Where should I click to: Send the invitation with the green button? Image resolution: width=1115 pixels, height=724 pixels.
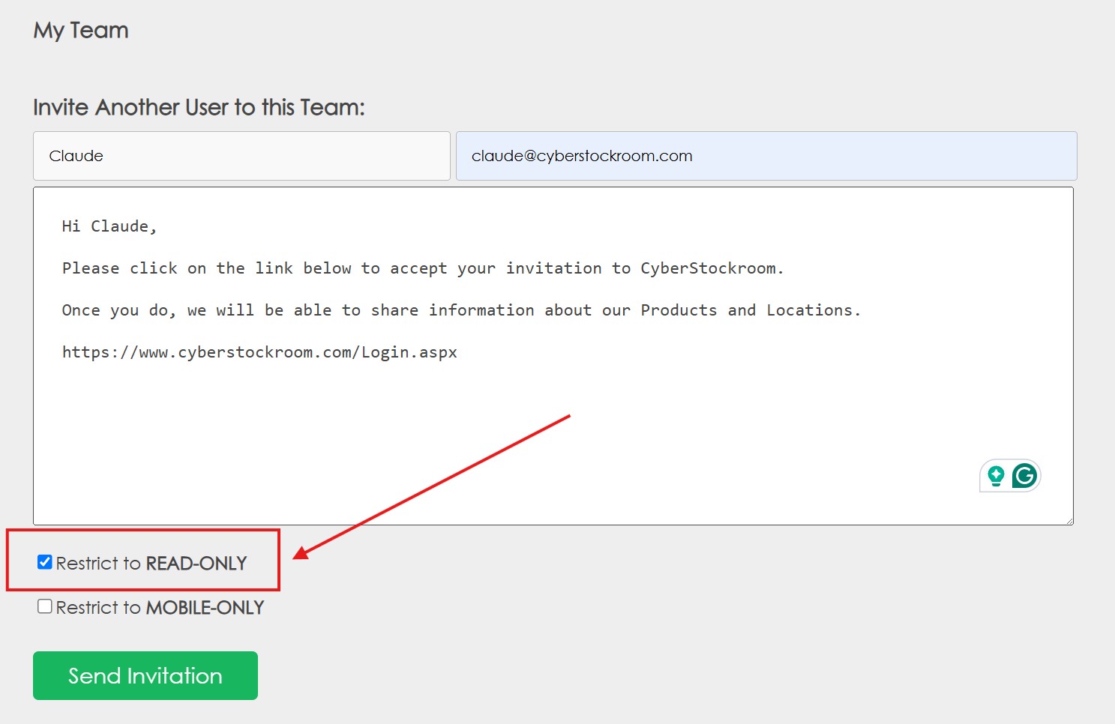pos(145,675)
